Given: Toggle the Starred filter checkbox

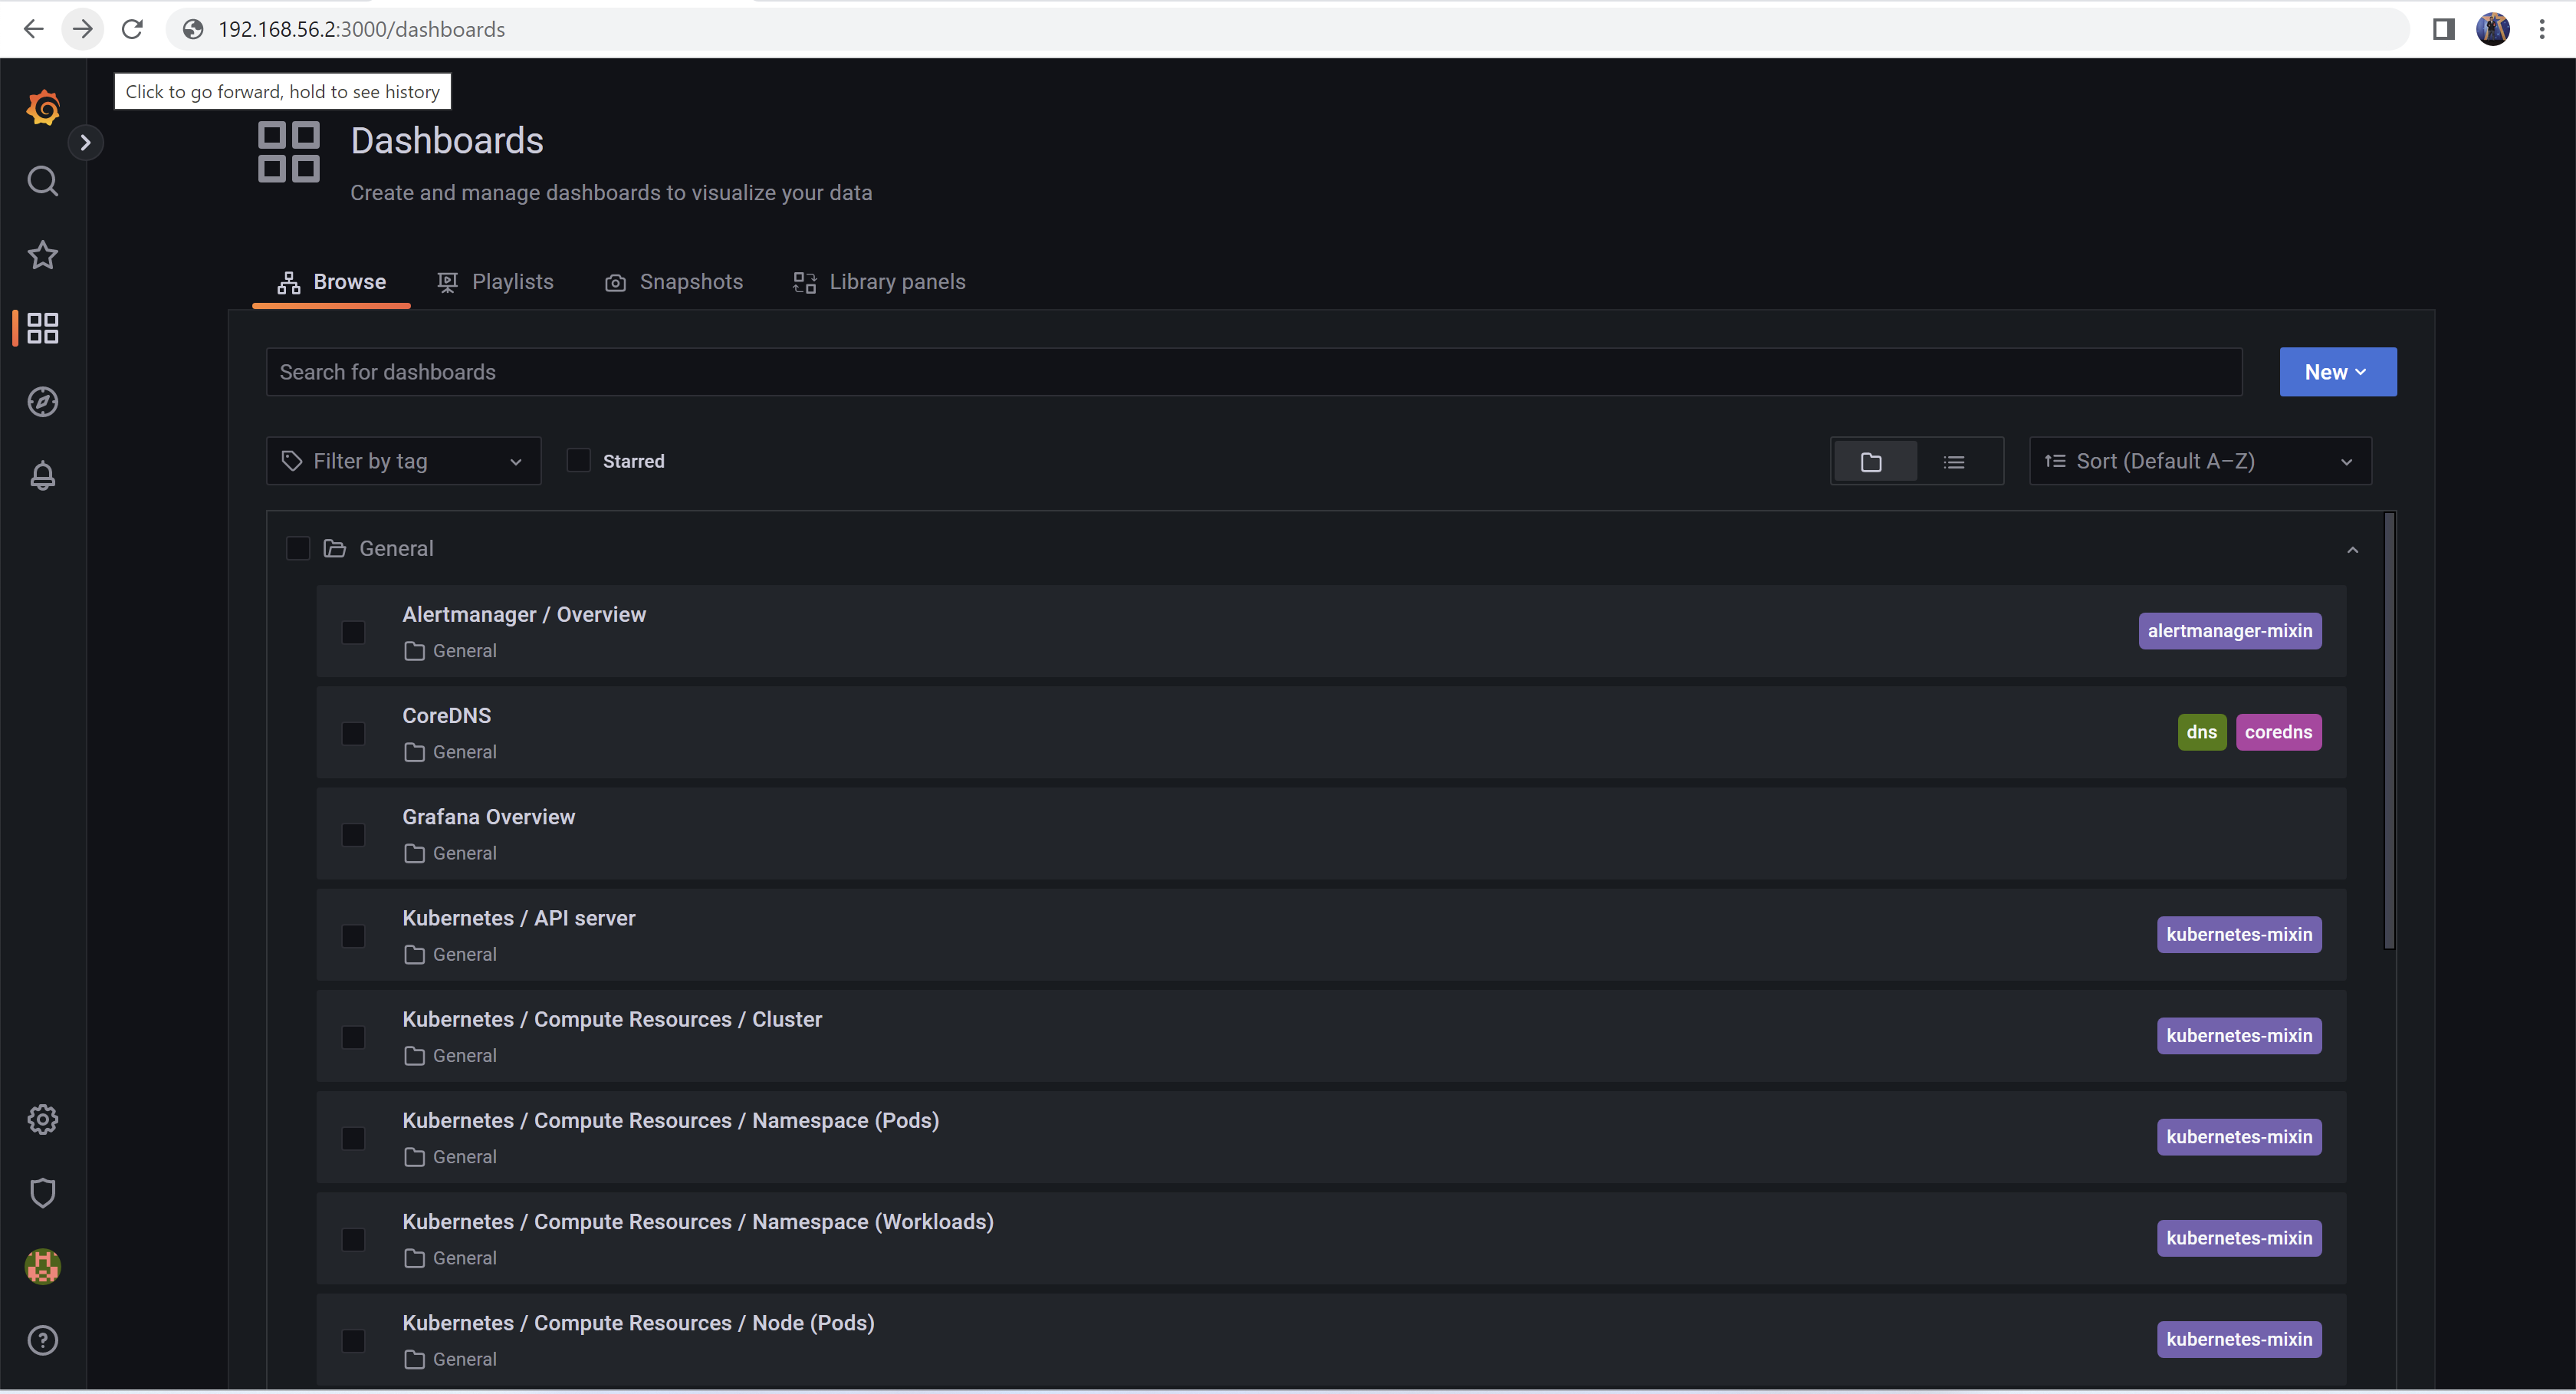Looking at the screenshot, I should click(x=578, y=460).
